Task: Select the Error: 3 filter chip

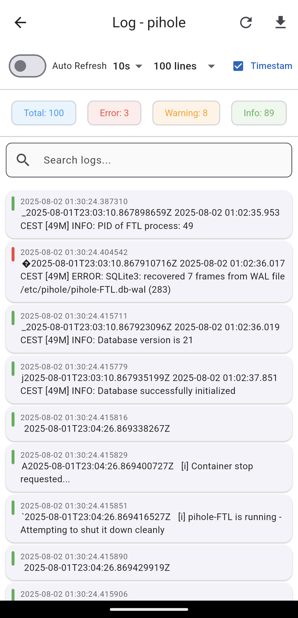Action: coord(114,113)
